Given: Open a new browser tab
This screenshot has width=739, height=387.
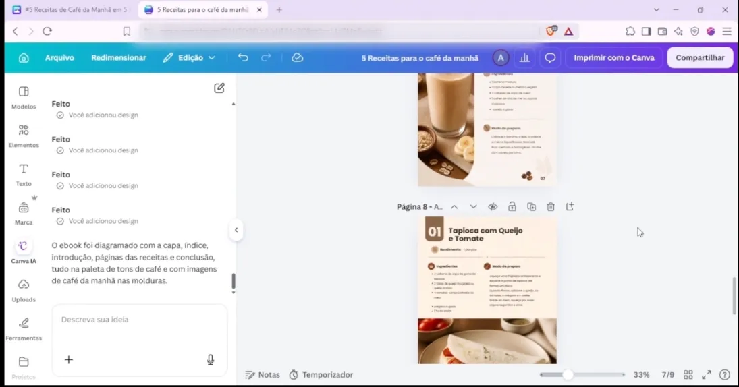Looking at the screenshot, I should click(x=279, y=10).
